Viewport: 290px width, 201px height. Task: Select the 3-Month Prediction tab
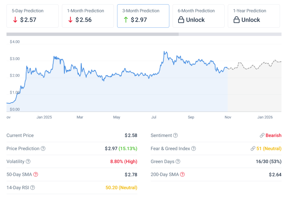click(143, 16)
